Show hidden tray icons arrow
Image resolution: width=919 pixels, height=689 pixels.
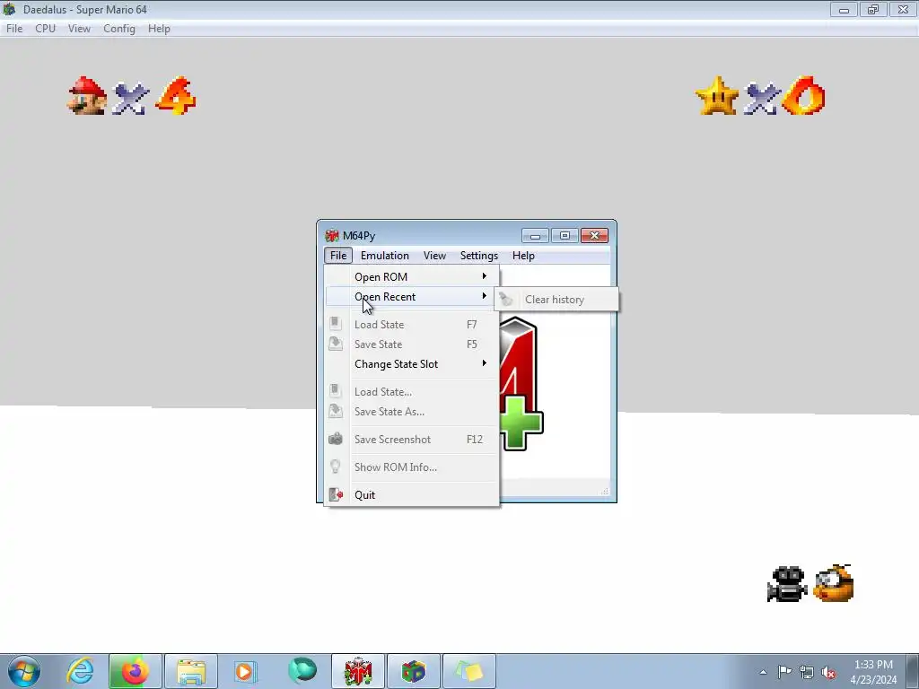point(763,672)
